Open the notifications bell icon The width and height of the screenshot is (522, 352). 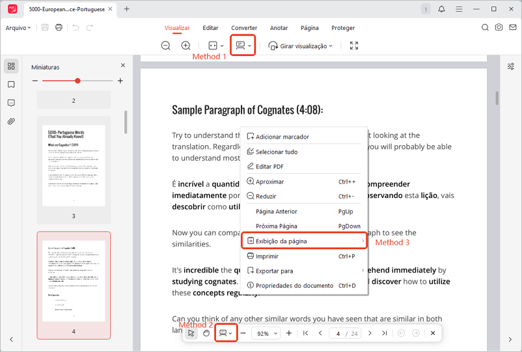tap(441, 9)
